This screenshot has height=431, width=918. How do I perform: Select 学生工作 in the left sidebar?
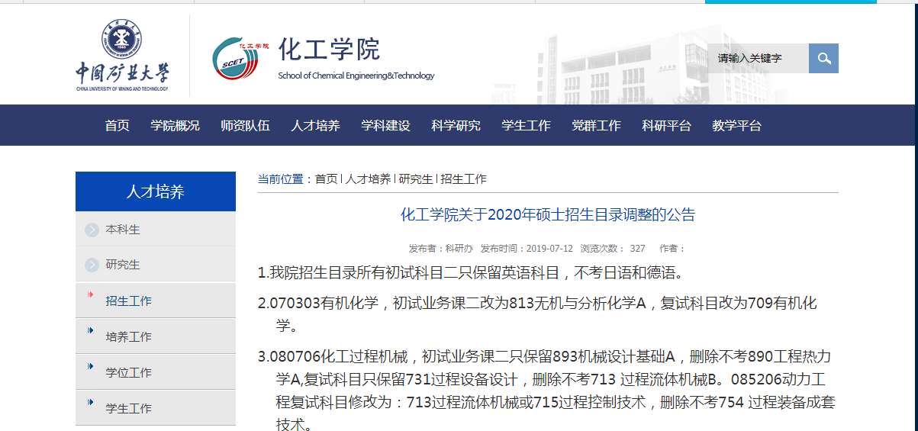(128, 409)
